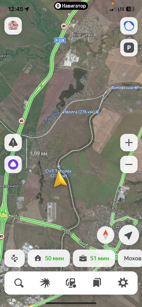Reset map orientation using compass

(106, 235)
